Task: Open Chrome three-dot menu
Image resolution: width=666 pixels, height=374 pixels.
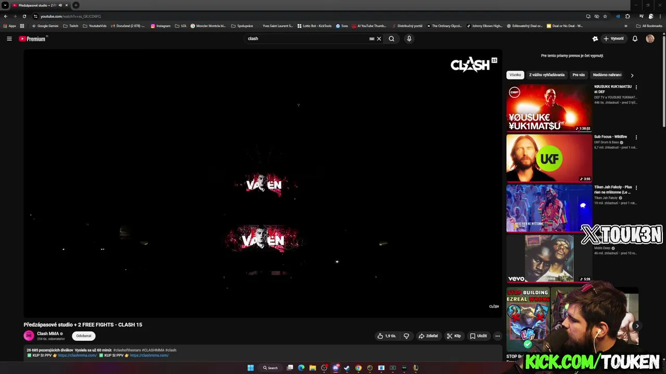Action: (660, 16)
